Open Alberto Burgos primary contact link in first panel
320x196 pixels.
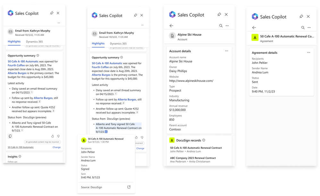coord(17,73)
